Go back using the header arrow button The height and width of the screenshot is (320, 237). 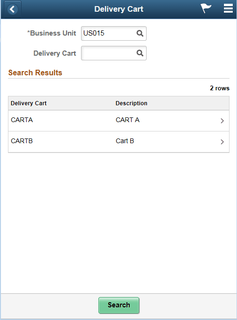tap(12, 9)
